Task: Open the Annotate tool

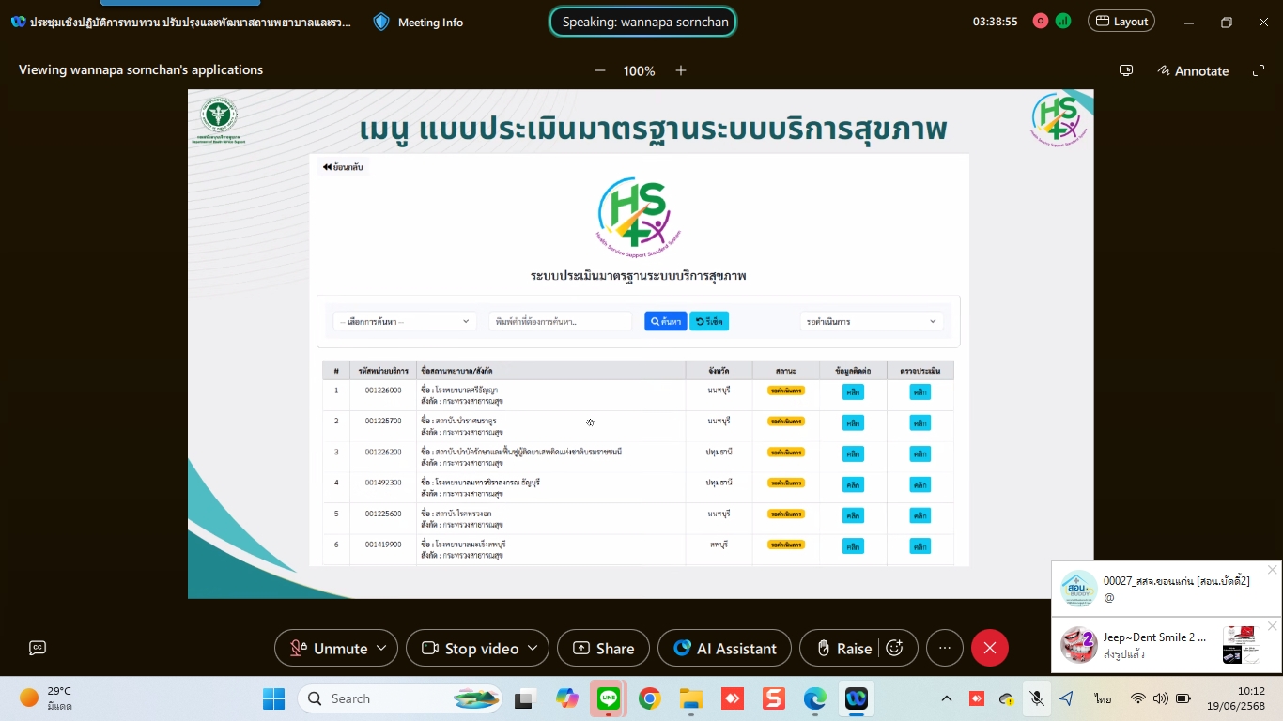Action: click(x=1193, y=70)
